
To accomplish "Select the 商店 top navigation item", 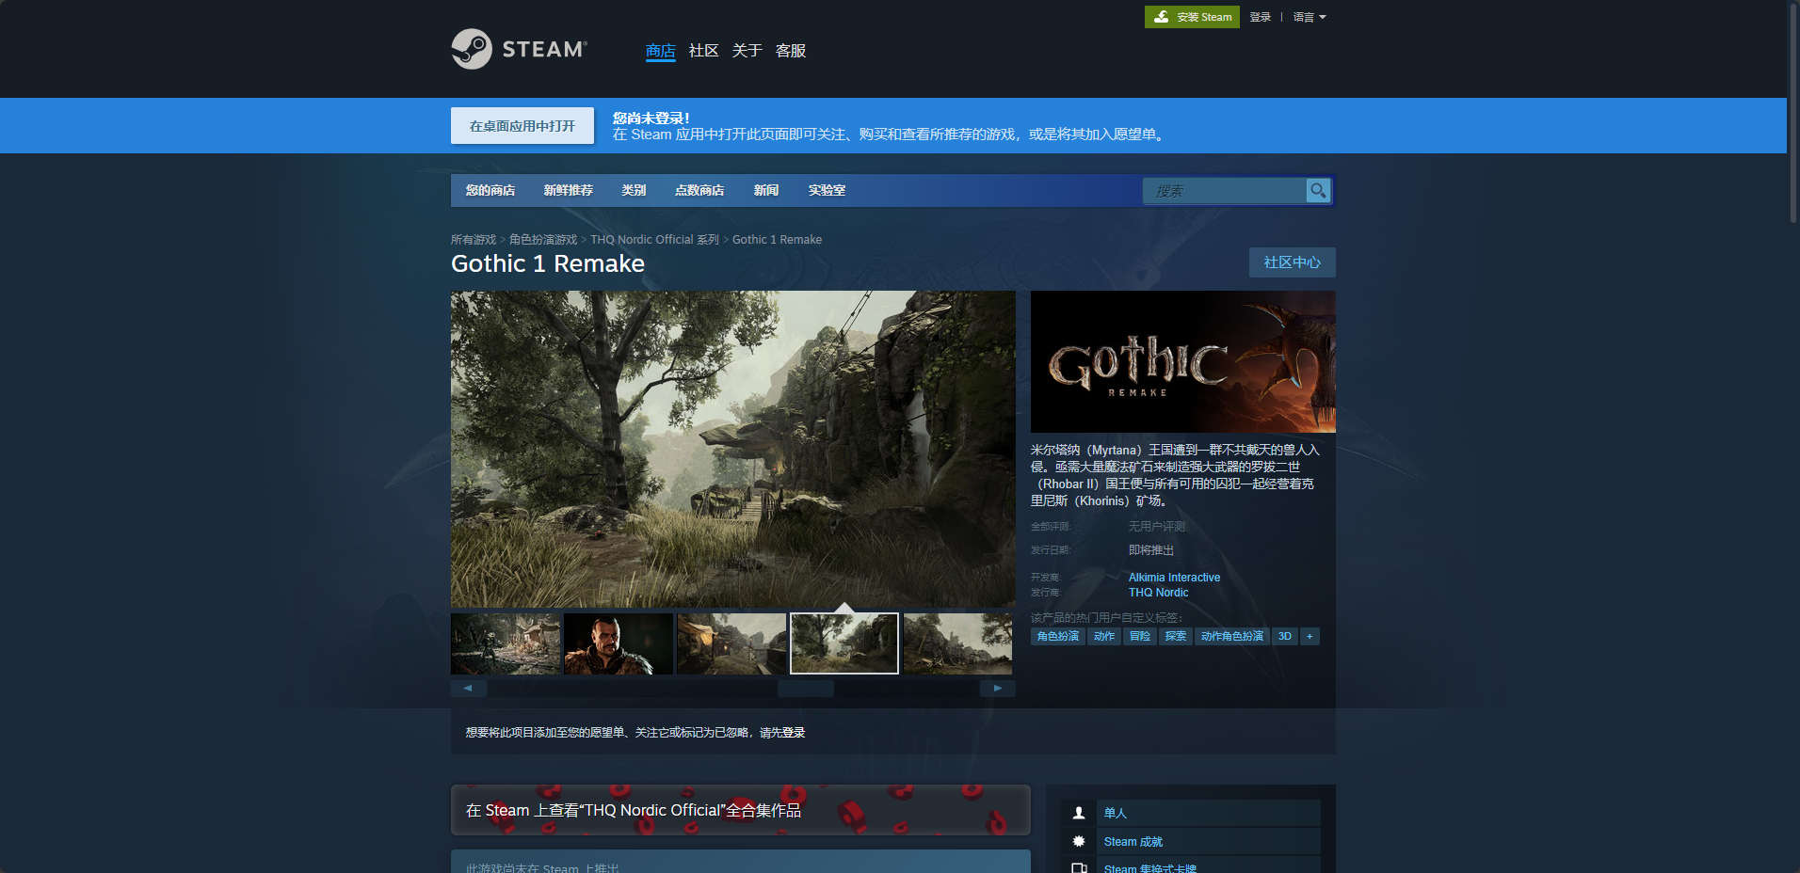I will [661, 51].
